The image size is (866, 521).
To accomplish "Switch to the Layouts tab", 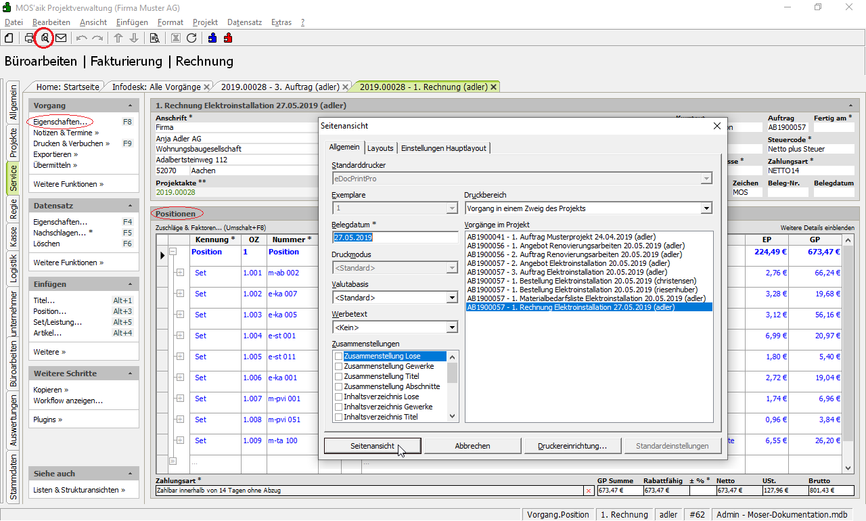I will [380, 148].
